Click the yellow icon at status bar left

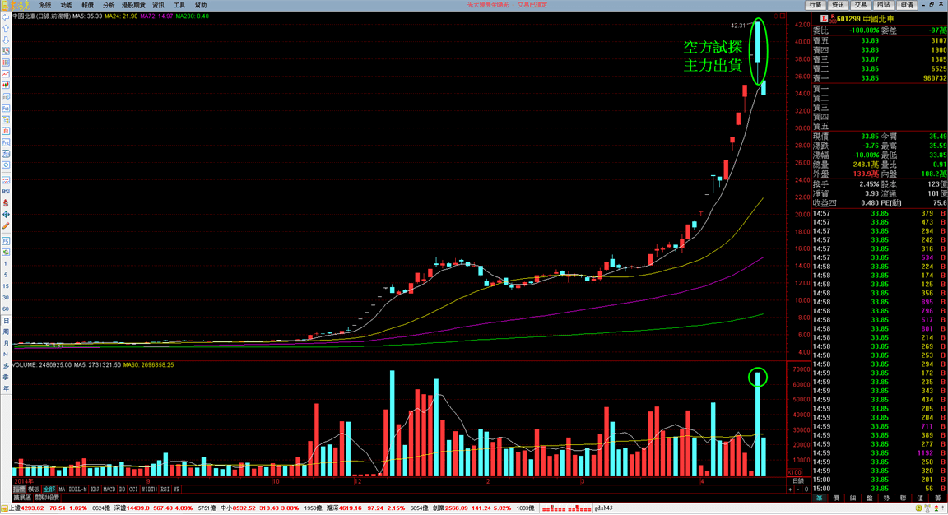(x=5, y=508)
